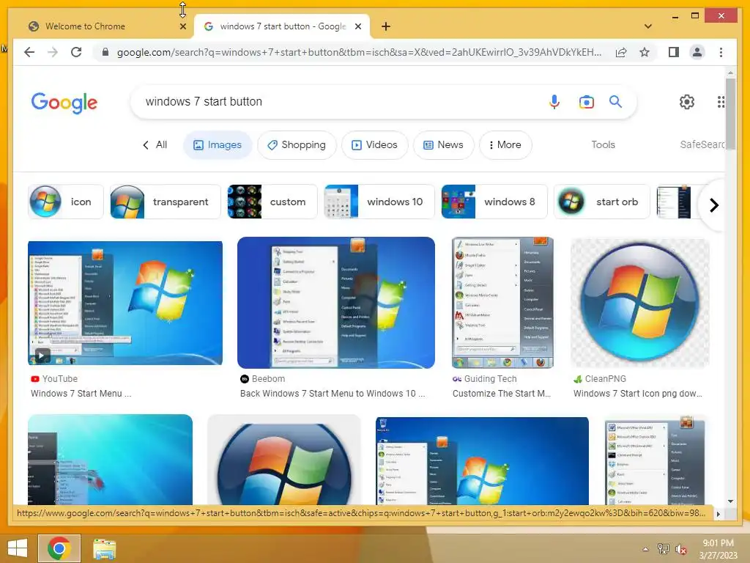This screenshot has width=750, height=563.
Task: Click the padlock site info icon
Action: pyautogui.click(x=105, y=52)
